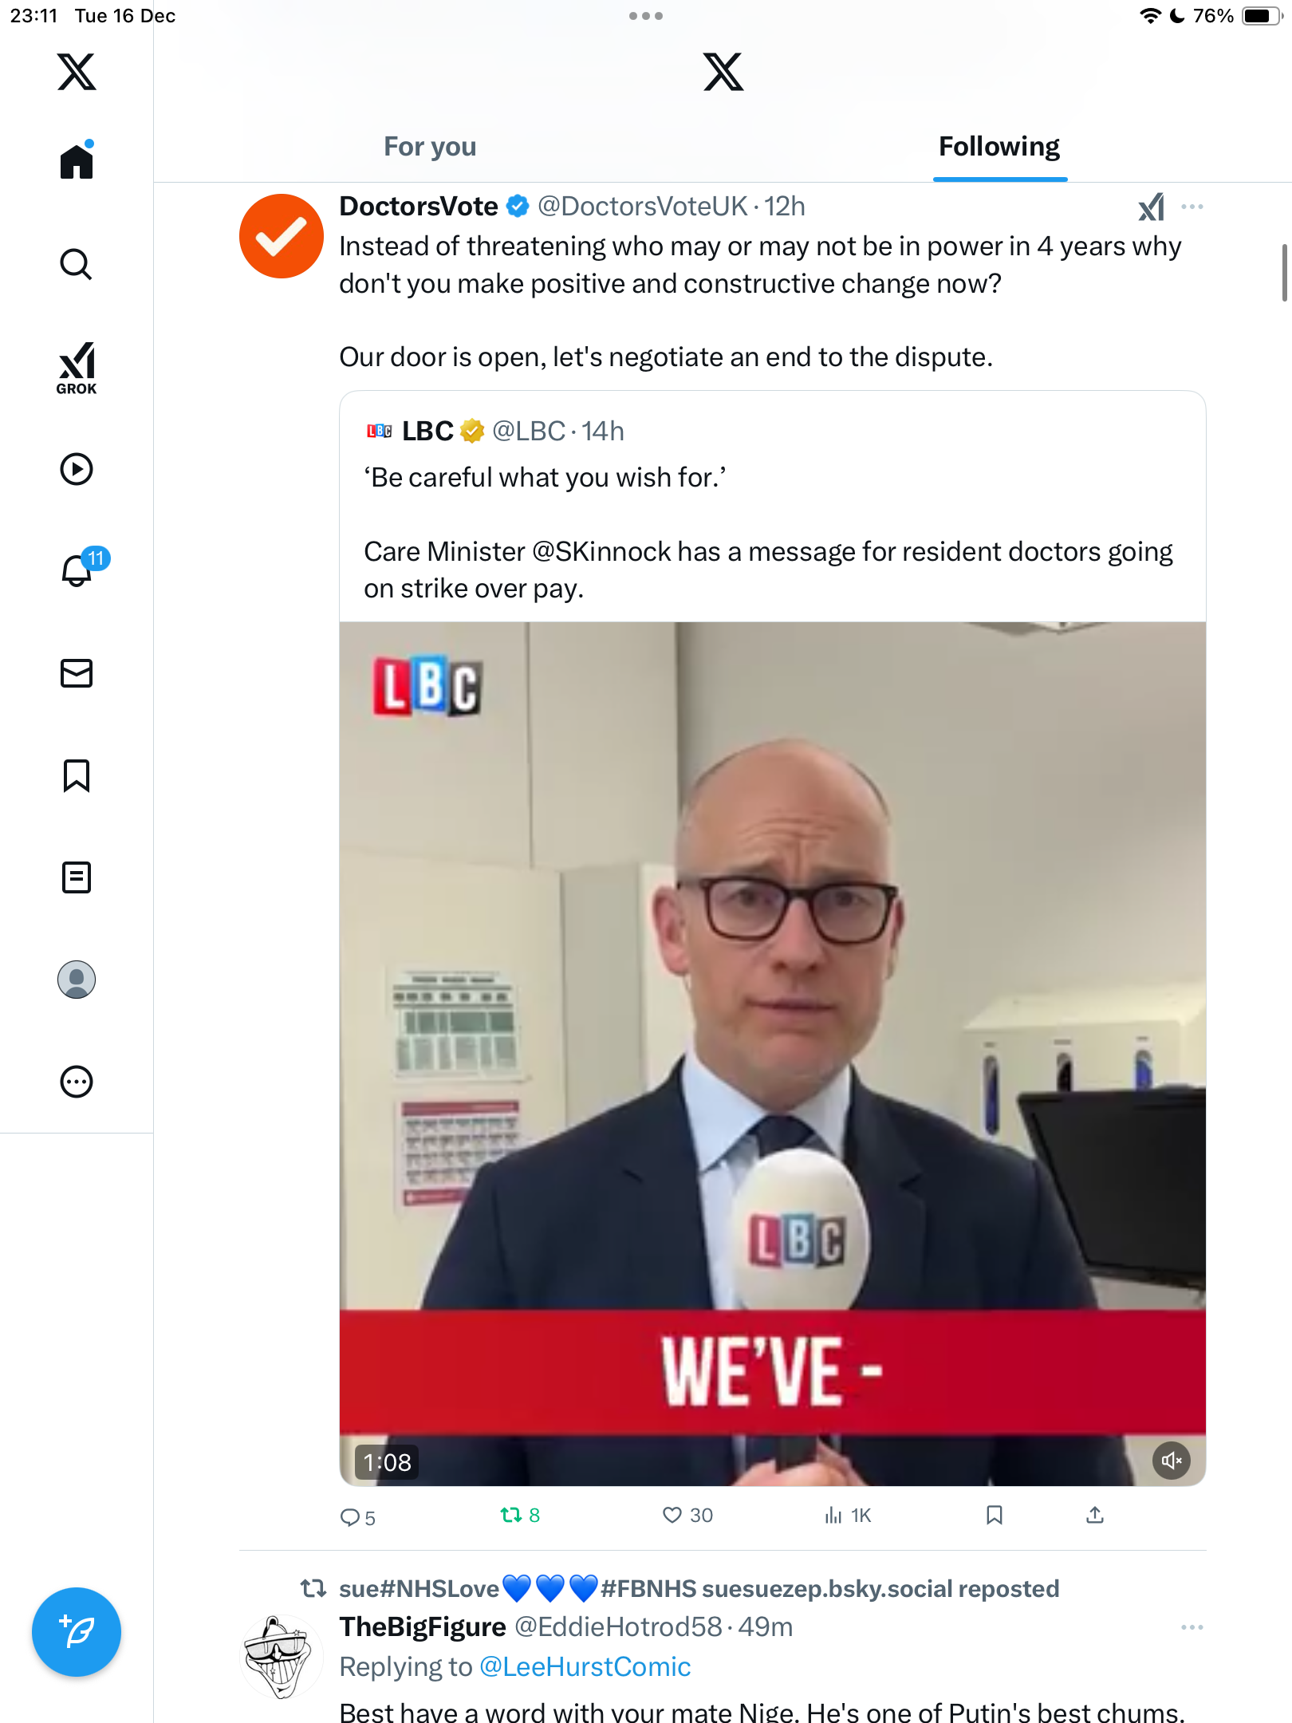
Task: Expand the More circle menu in sidebar
Action: pyautogui.click(x=77, y=1082)
